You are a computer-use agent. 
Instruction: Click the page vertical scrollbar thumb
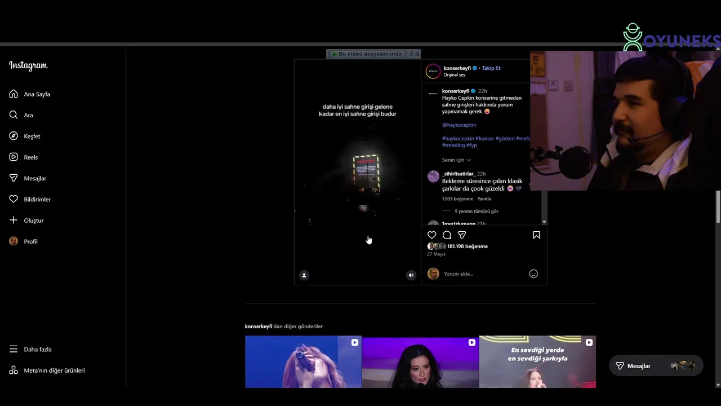tap(718, 208)
